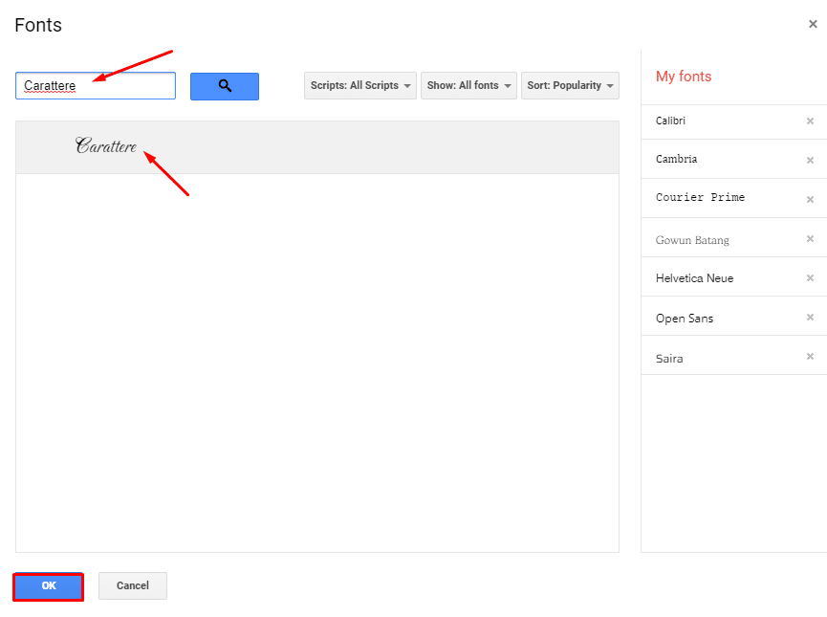The height and width of the screenshot is (617, 827).
Task: Close the Fonts dialog
Action: (812, 24)
